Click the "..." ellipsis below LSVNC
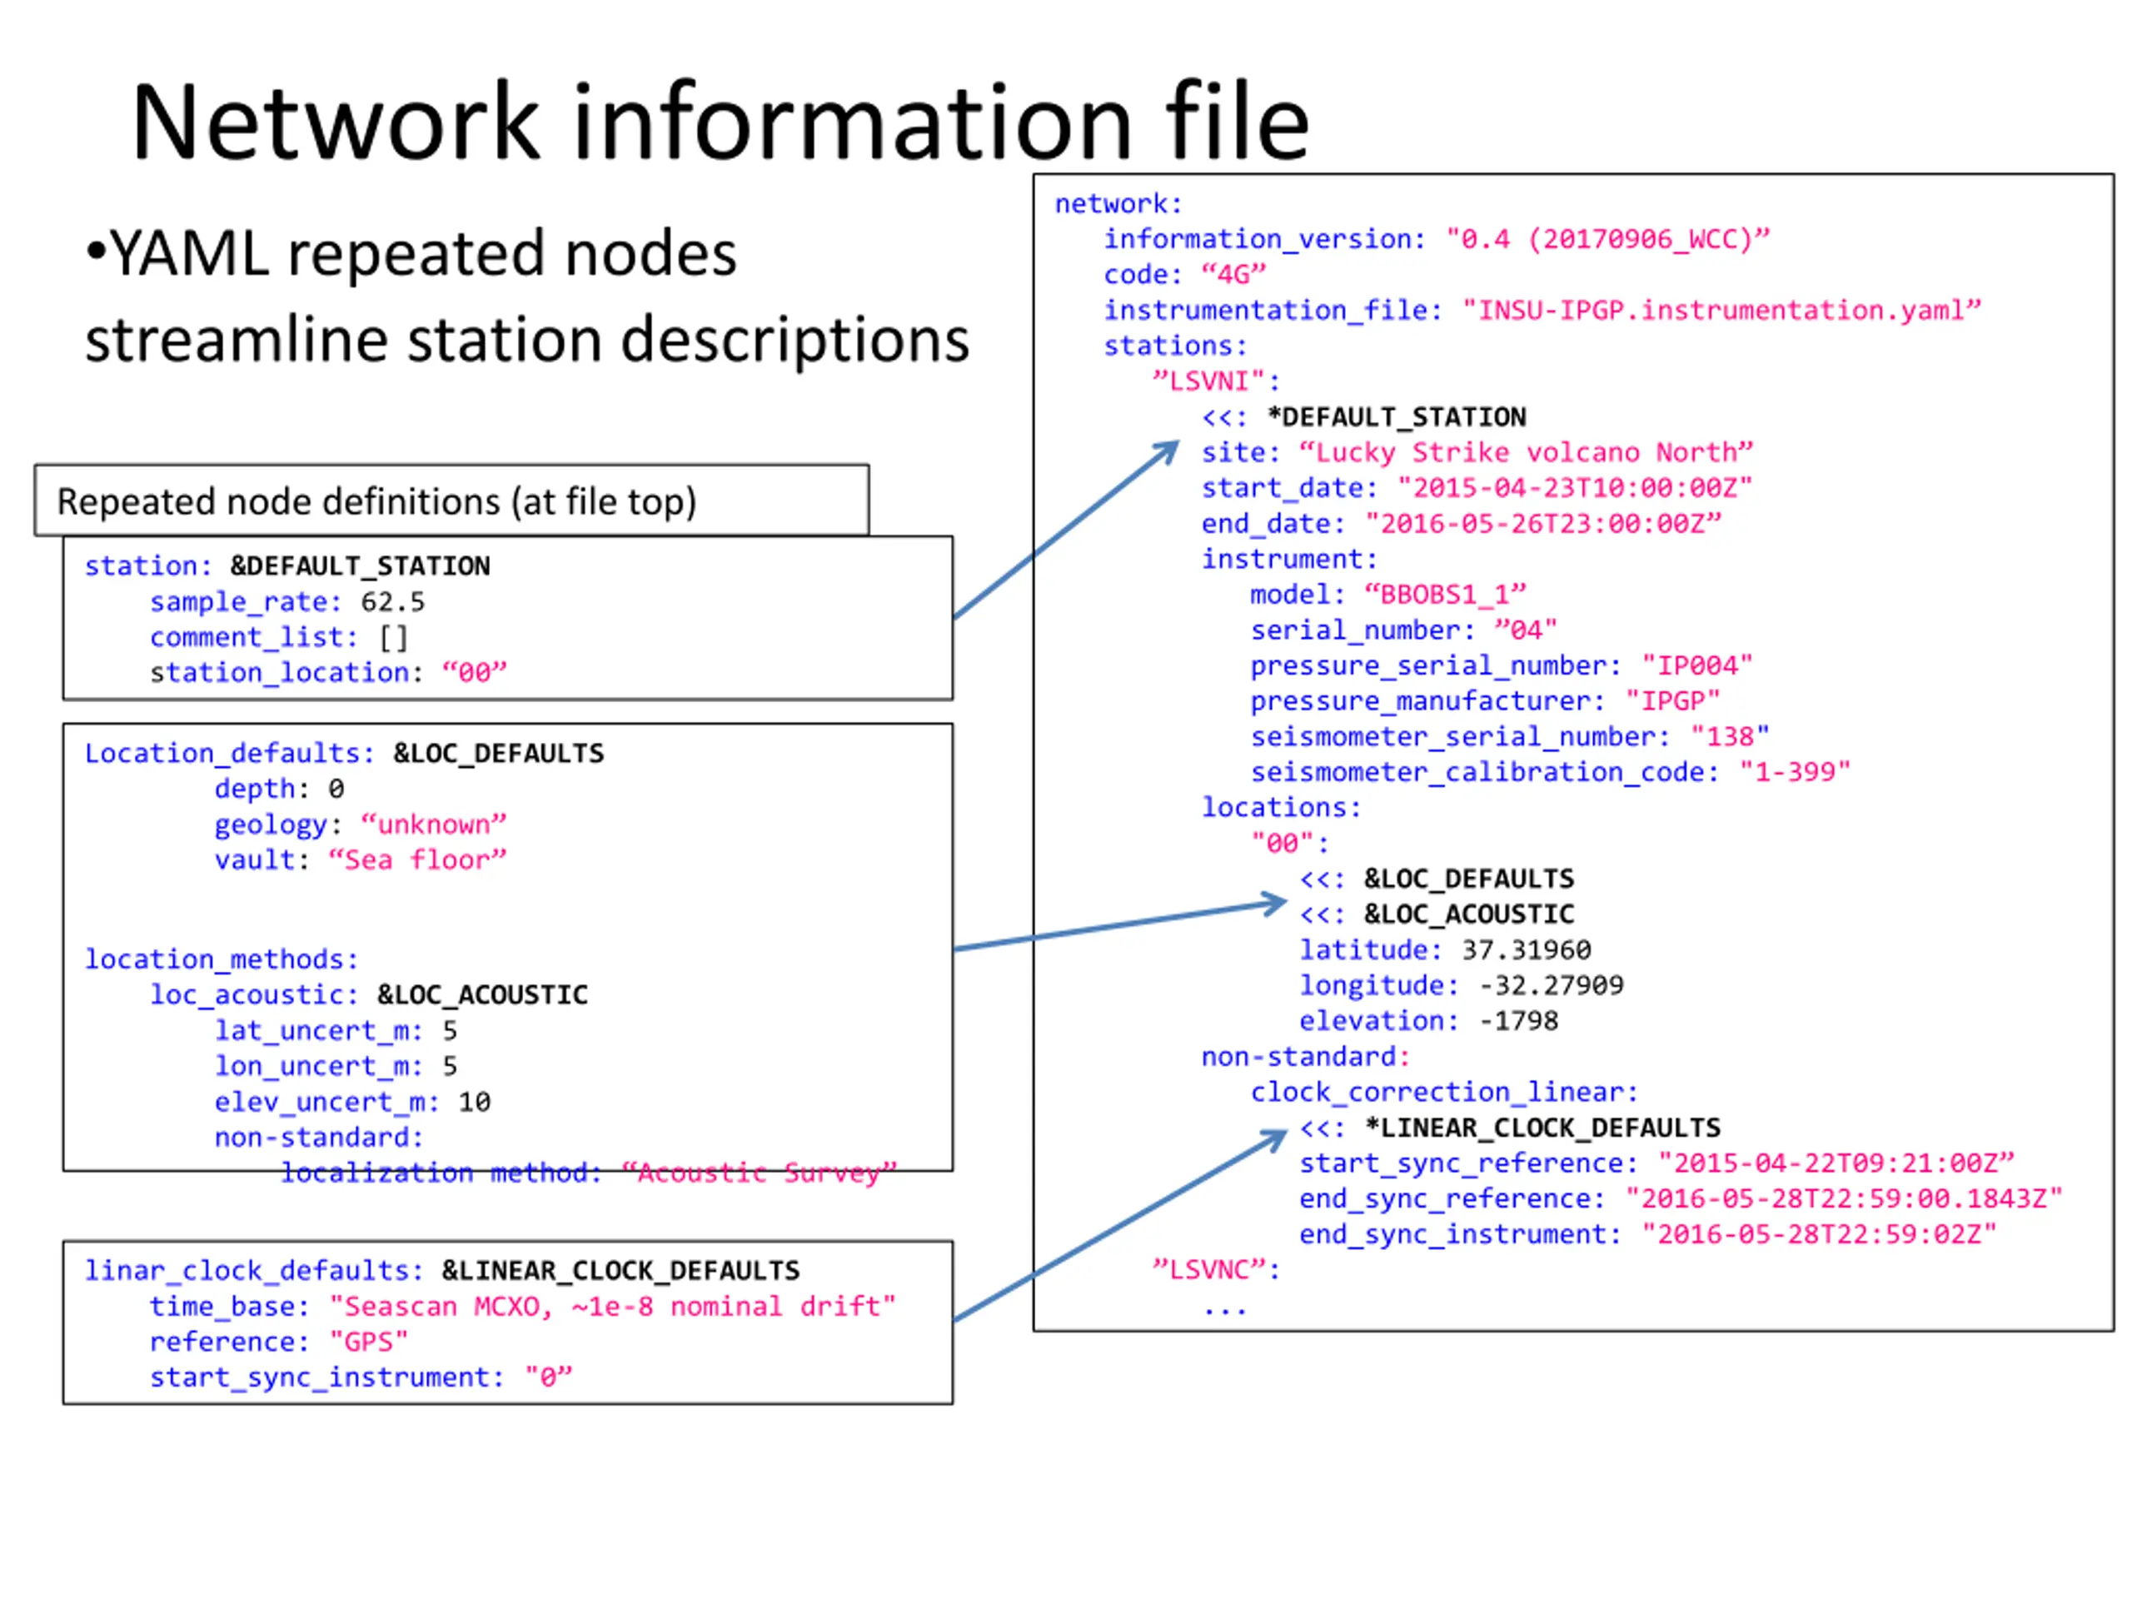The height and width of the screenshot is (1599, 2132). [x=1225, y=1312]
